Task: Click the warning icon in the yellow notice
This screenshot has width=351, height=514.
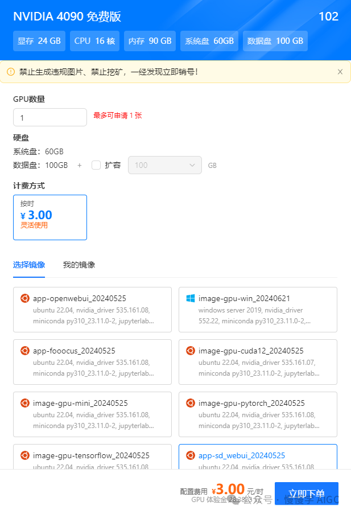Action: coord(11,72)
